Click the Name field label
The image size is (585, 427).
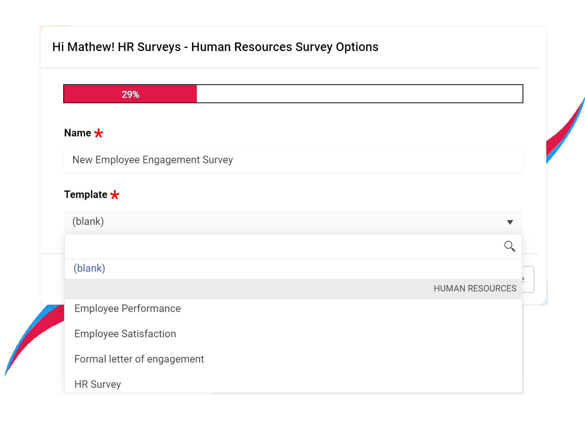click(78, 133)
